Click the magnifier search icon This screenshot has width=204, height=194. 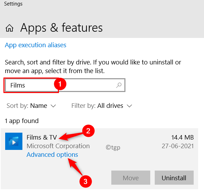(119, 85)
